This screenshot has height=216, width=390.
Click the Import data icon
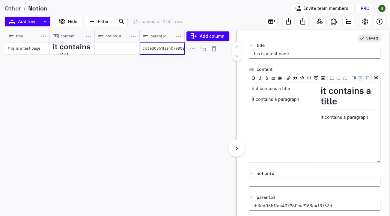[x=288, y=22]
